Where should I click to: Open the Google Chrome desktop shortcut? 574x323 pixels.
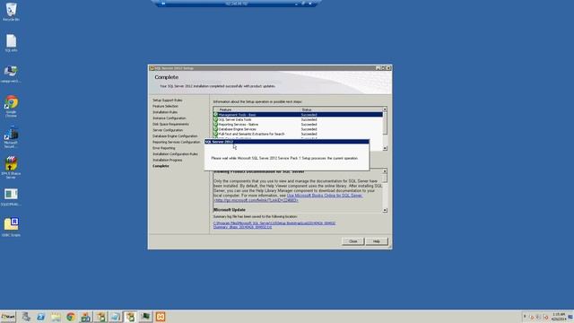[x=11, y=106]
